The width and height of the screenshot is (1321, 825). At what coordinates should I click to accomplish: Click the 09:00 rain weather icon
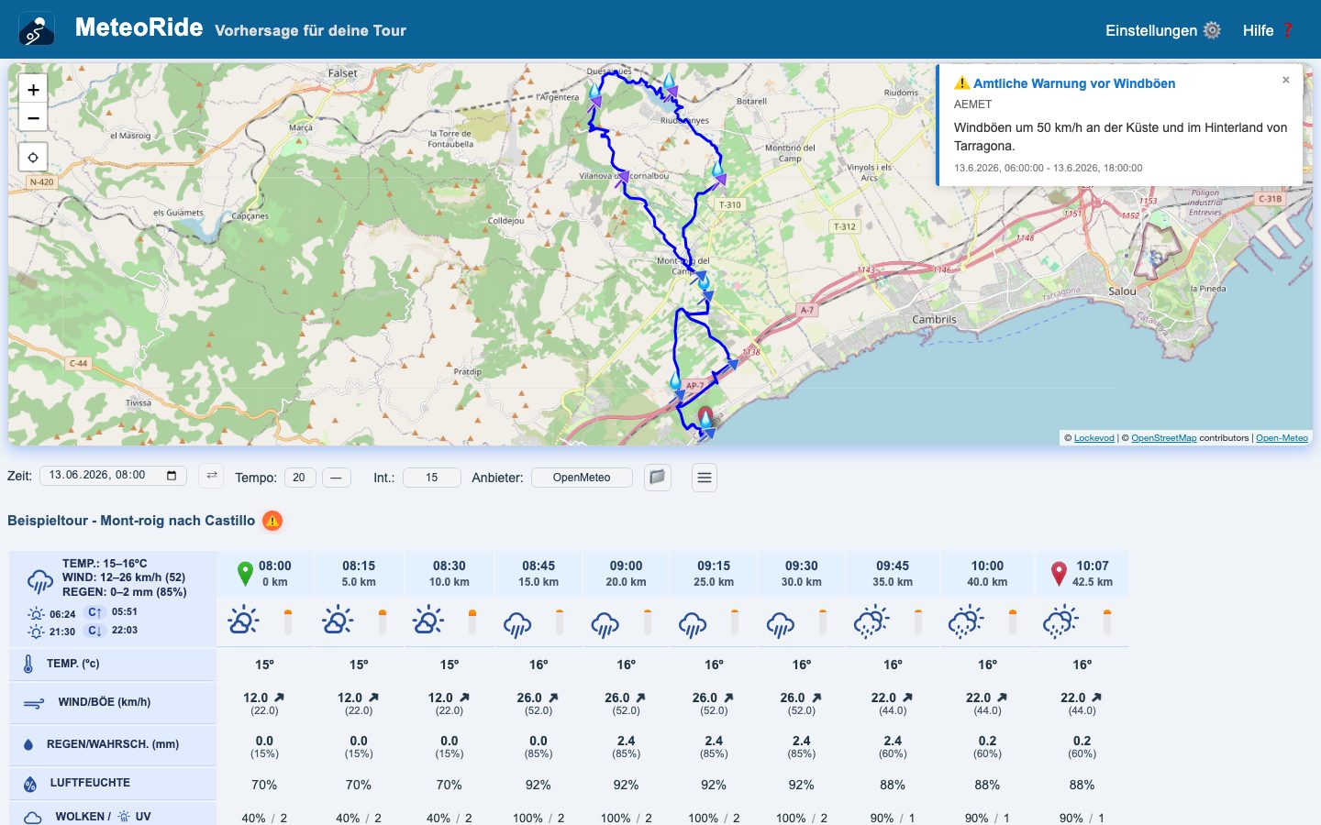pos(605,624)
